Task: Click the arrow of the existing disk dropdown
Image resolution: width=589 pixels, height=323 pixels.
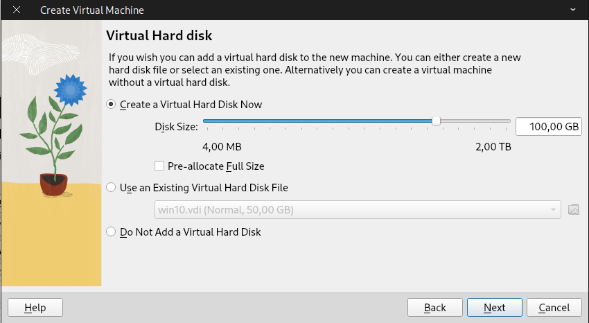Action: tap(553, 209)
